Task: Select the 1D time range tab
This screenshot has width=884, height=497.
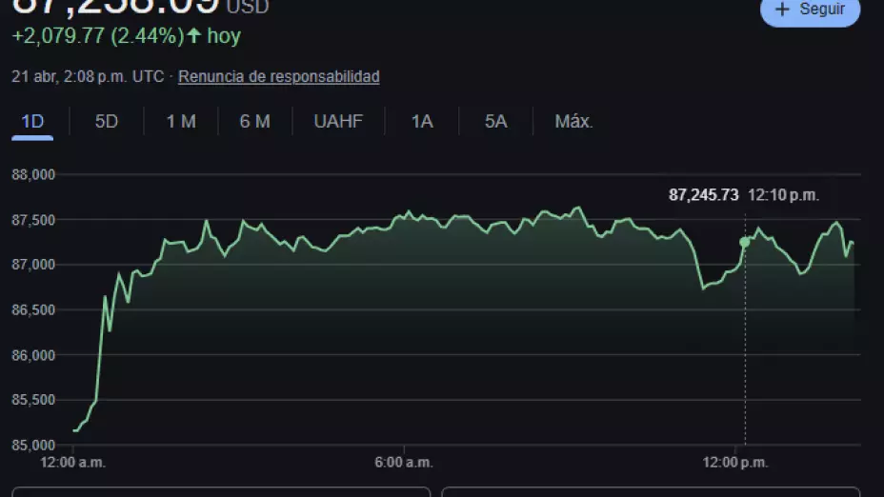Action: 32,122
